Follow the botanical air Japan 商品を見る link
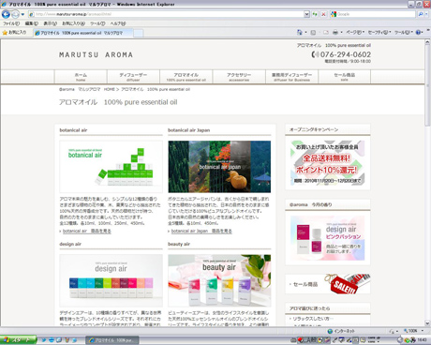This screenshot has height=345, width=431. click(201, 232)
